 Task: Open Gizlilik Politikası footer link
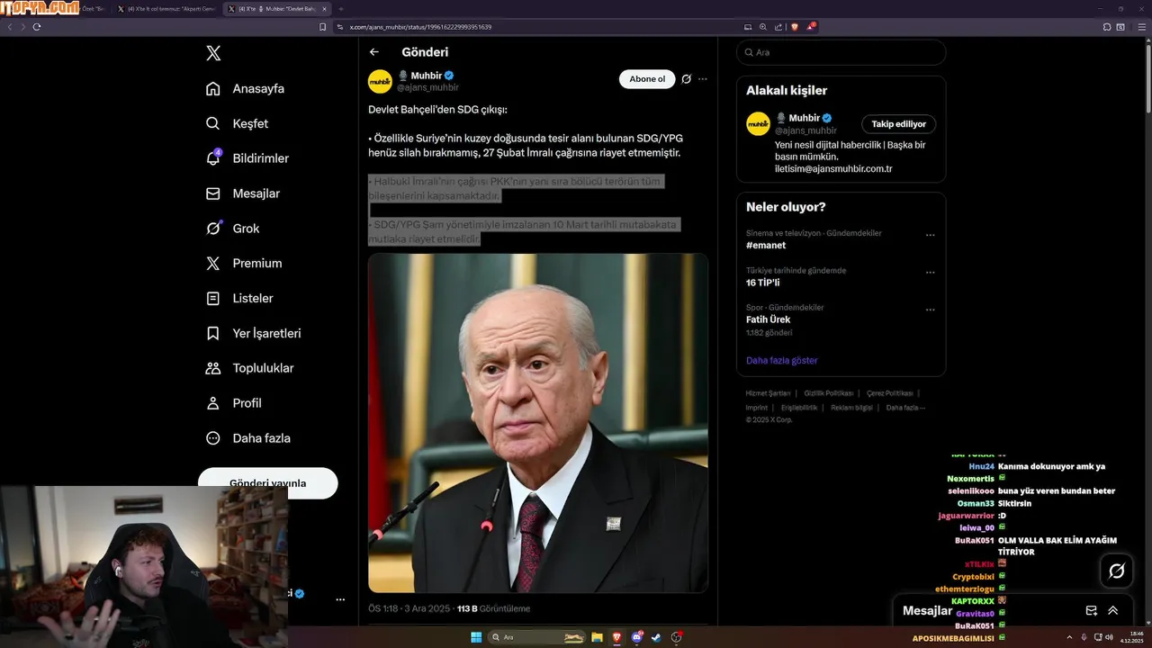829,393
